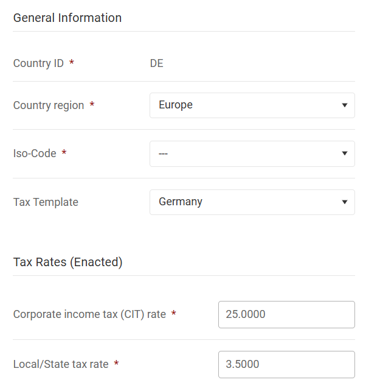Click the required asterisk beside Local/State tax rate
The image size is (380, 388).
[x=116, y=363]
